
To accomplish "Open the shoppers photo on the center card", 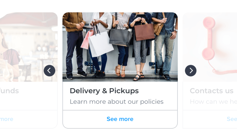I will tap(120, 47).
